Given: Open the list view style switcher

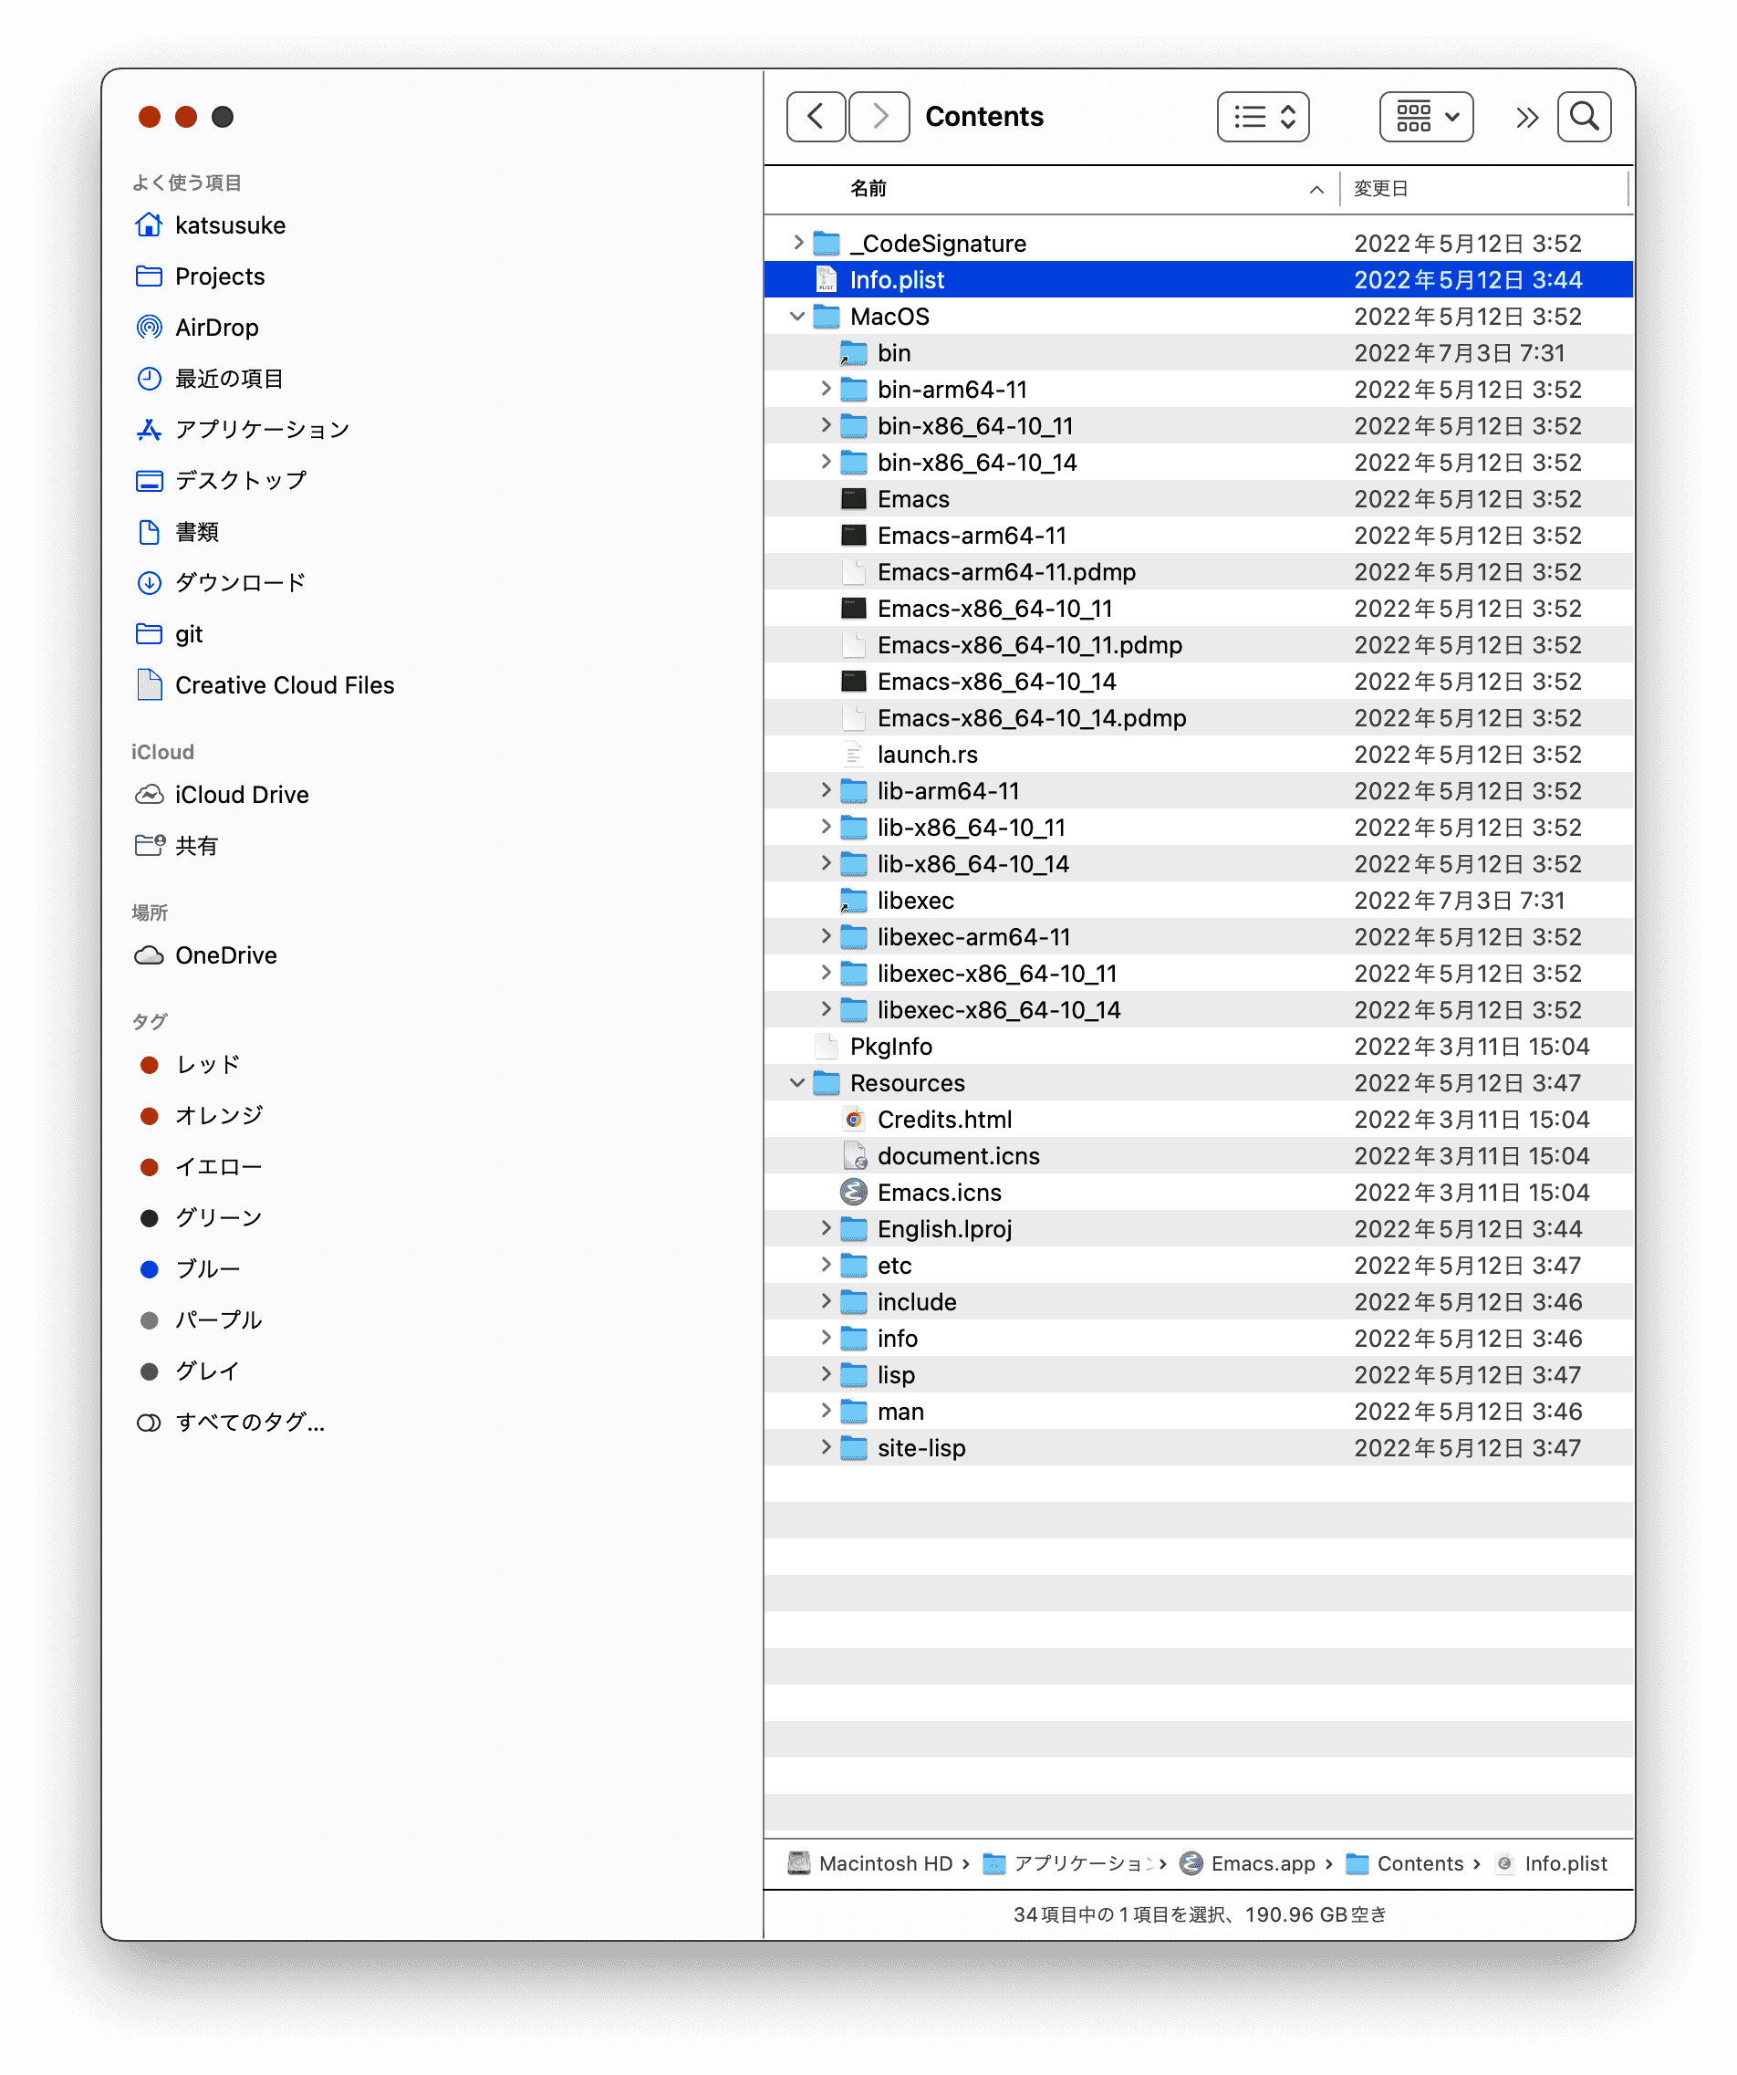Looking at the screenshot, I should 1263,117.
